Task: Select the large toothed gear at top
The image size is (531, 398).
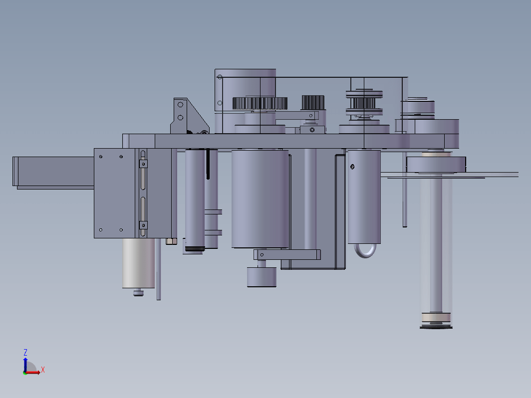Action: click(260, 103)
